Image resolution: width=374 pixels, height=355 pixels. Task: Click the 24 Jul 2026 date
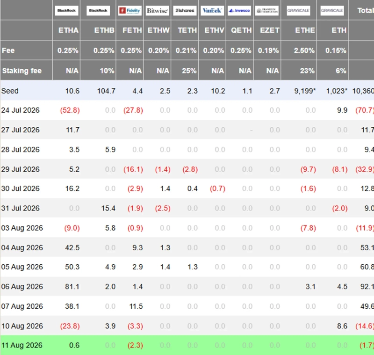tap(20, 110)
